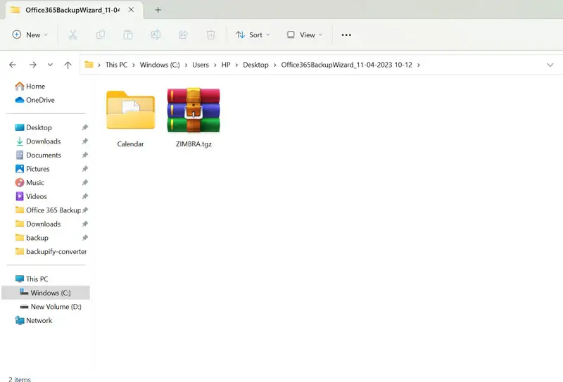563x382 pixels.
Task: Click Desktop in address breadcrumb
Action: point(255,65)
